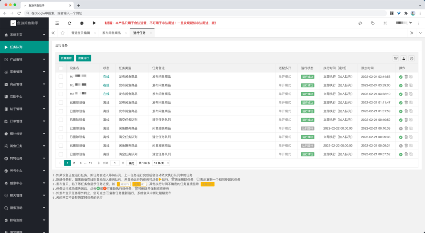Toggle the select-all checkbox in the table header
This screenshot has width=425, height=233.
click(61, 68)
